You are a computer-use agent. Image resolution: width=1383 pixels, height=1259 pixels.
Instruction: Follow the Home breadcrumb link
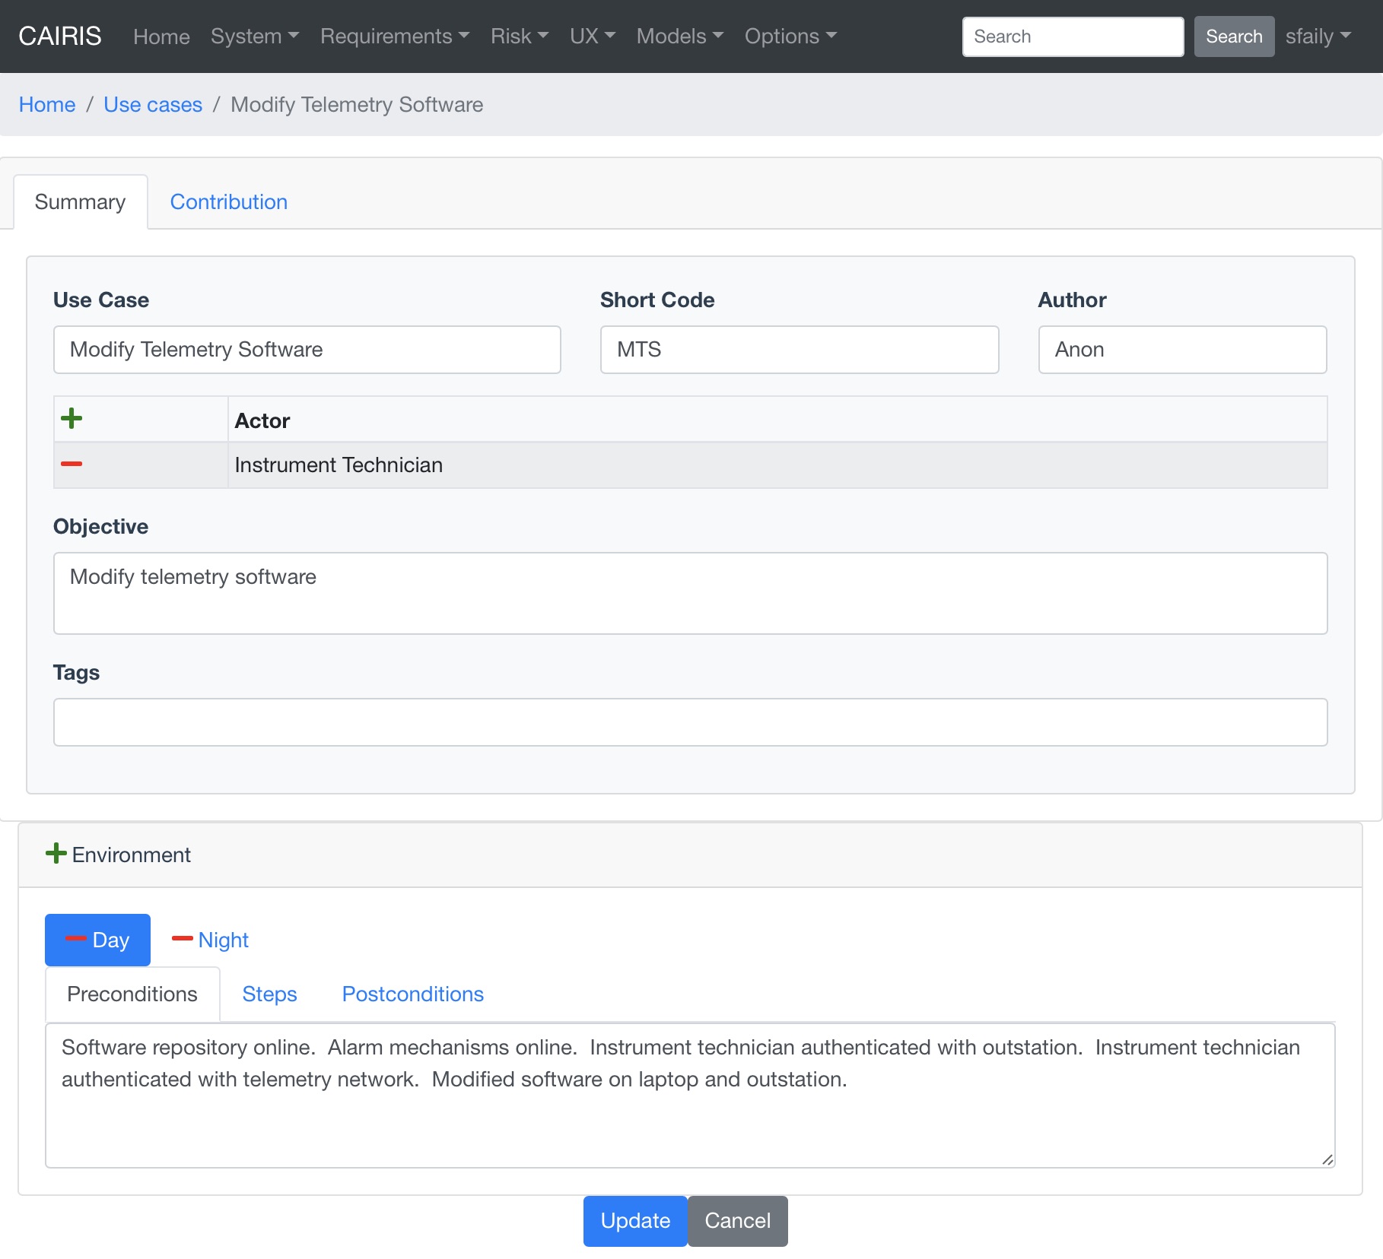pyautogui.click(x=47, y=104)
